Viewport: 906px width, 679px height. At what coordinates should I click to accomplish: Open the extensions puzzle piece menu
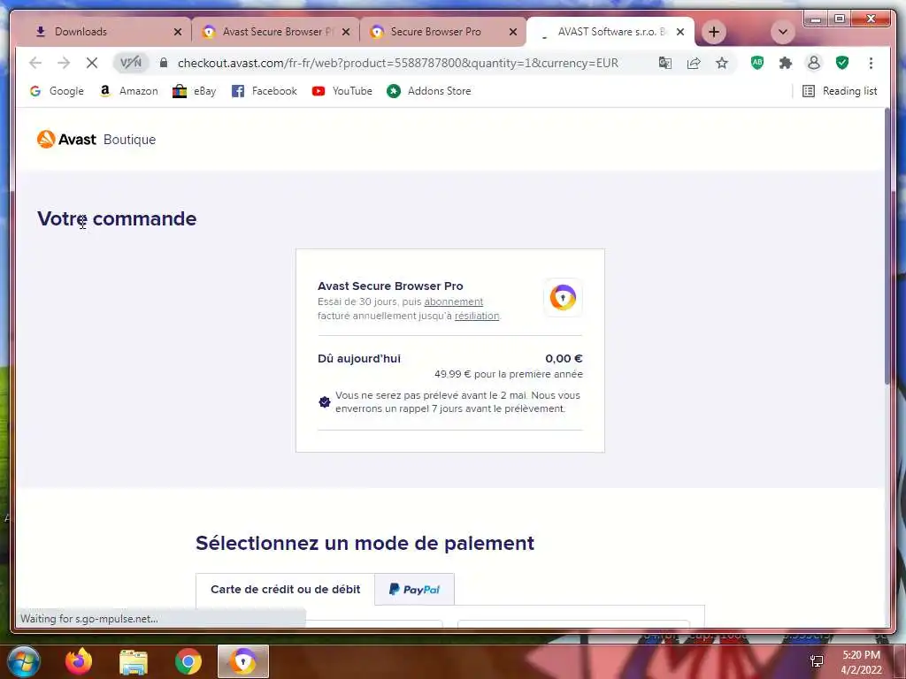[x=786, y=63]
